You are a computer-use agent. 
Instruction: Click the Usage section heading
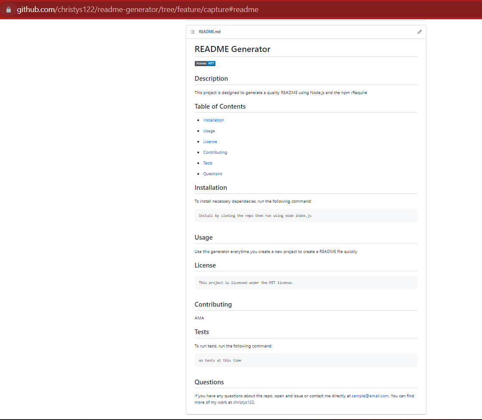click(203, 237)
